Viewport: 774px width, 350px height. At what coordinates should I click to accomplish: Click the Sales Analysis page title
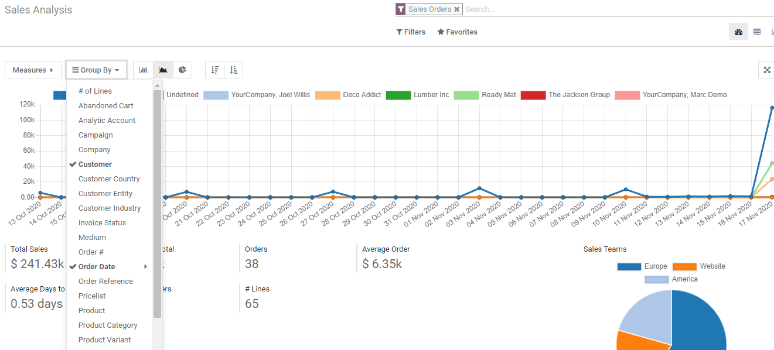pos(39,10)
